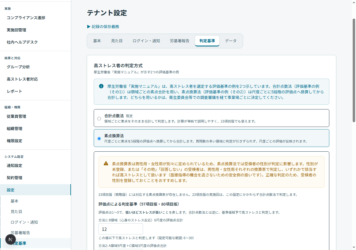Viewport: 356px width, 250px height.
Task: Expand the 記録の保存義務 disclosure
Action: [103, 27]
